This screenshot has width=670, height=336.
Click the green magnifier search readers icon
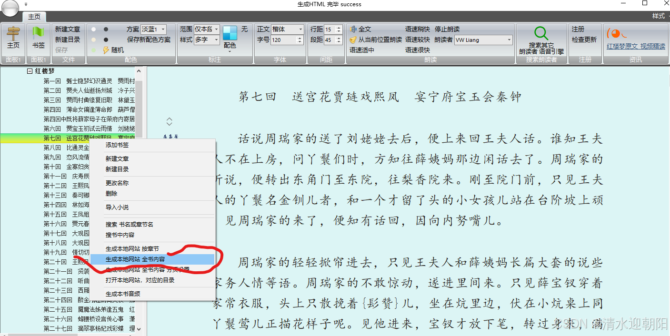pyautogui.click(x=541, y=33)
